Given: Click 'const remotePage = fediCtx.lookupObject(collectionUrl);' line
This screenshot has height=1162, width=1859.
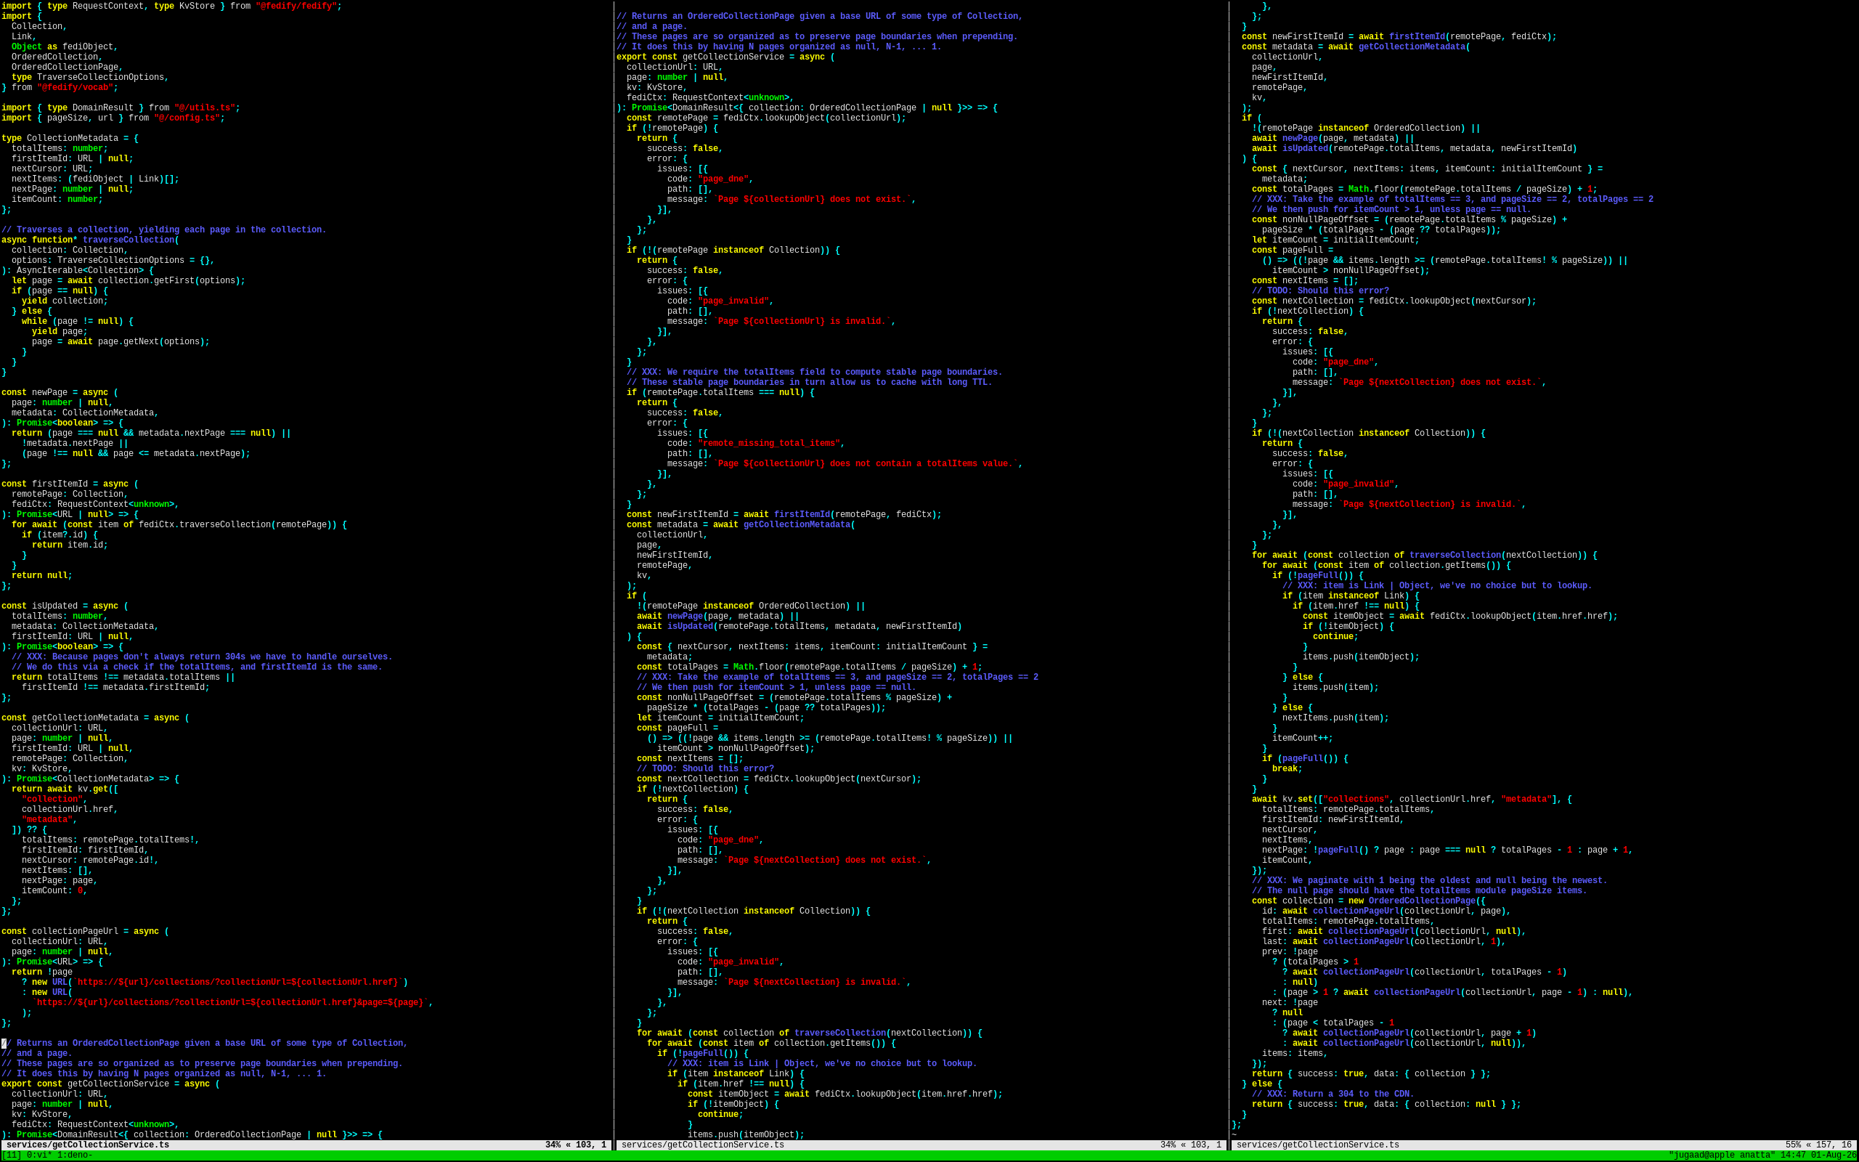Looking at the screenshot, I should pos(767,118).
